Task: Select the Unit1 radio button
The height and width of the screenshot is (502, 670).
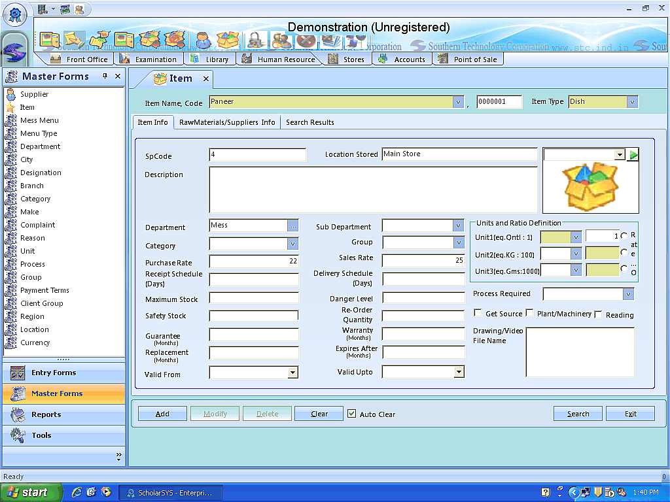Action: (x=624, y=236)
